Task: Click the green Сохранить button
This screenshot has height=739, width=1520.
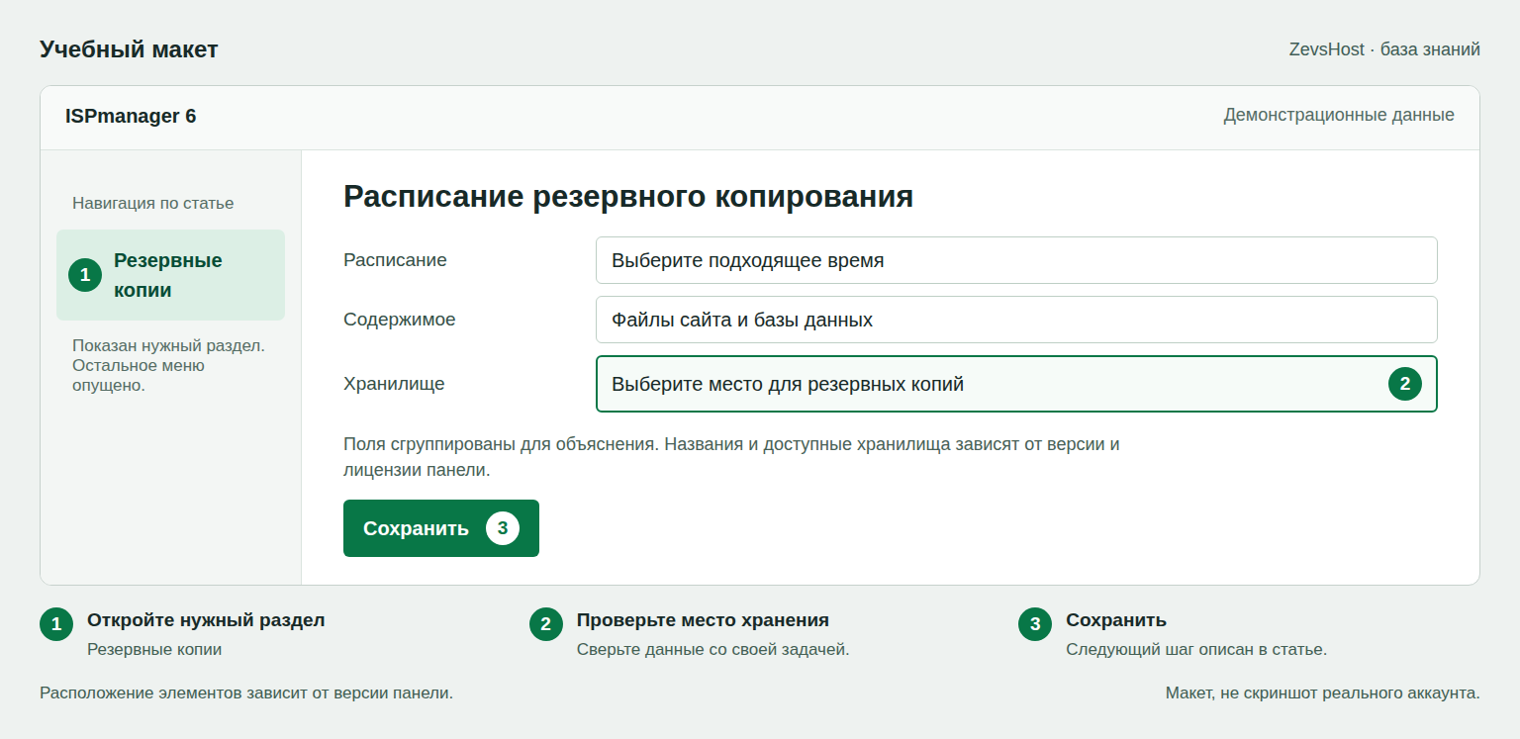Action: click(x=441, y=528)
